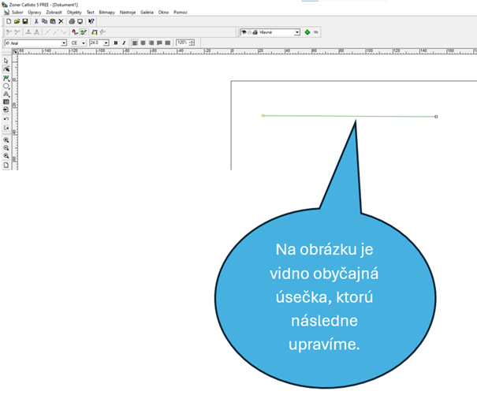Select the text tool in left toolbox
477x395 pixels.
pyautogui.click(x=6, y=94)
